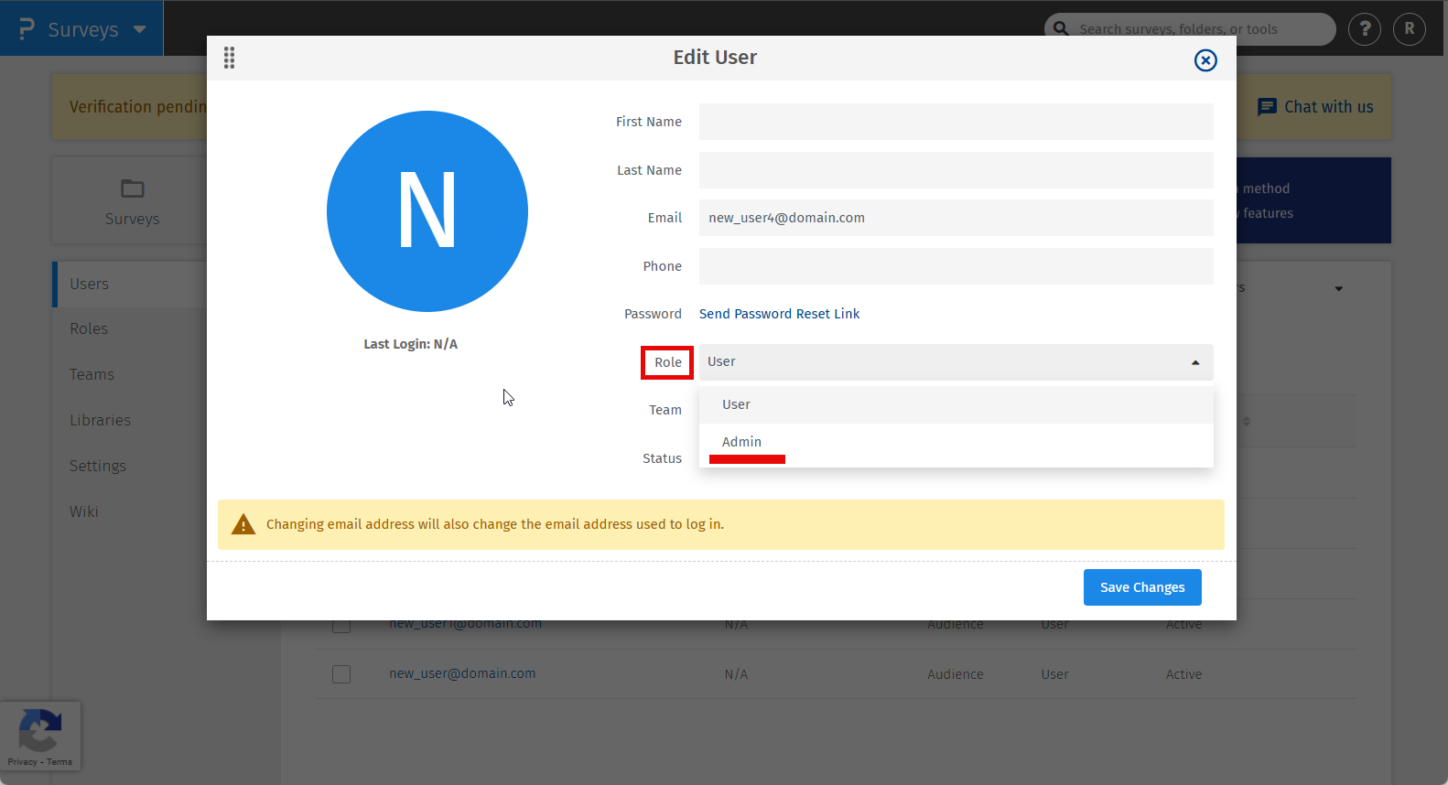Go to Libraries in the sidebar
The image size is (1448, 785).
coord(100,420)
